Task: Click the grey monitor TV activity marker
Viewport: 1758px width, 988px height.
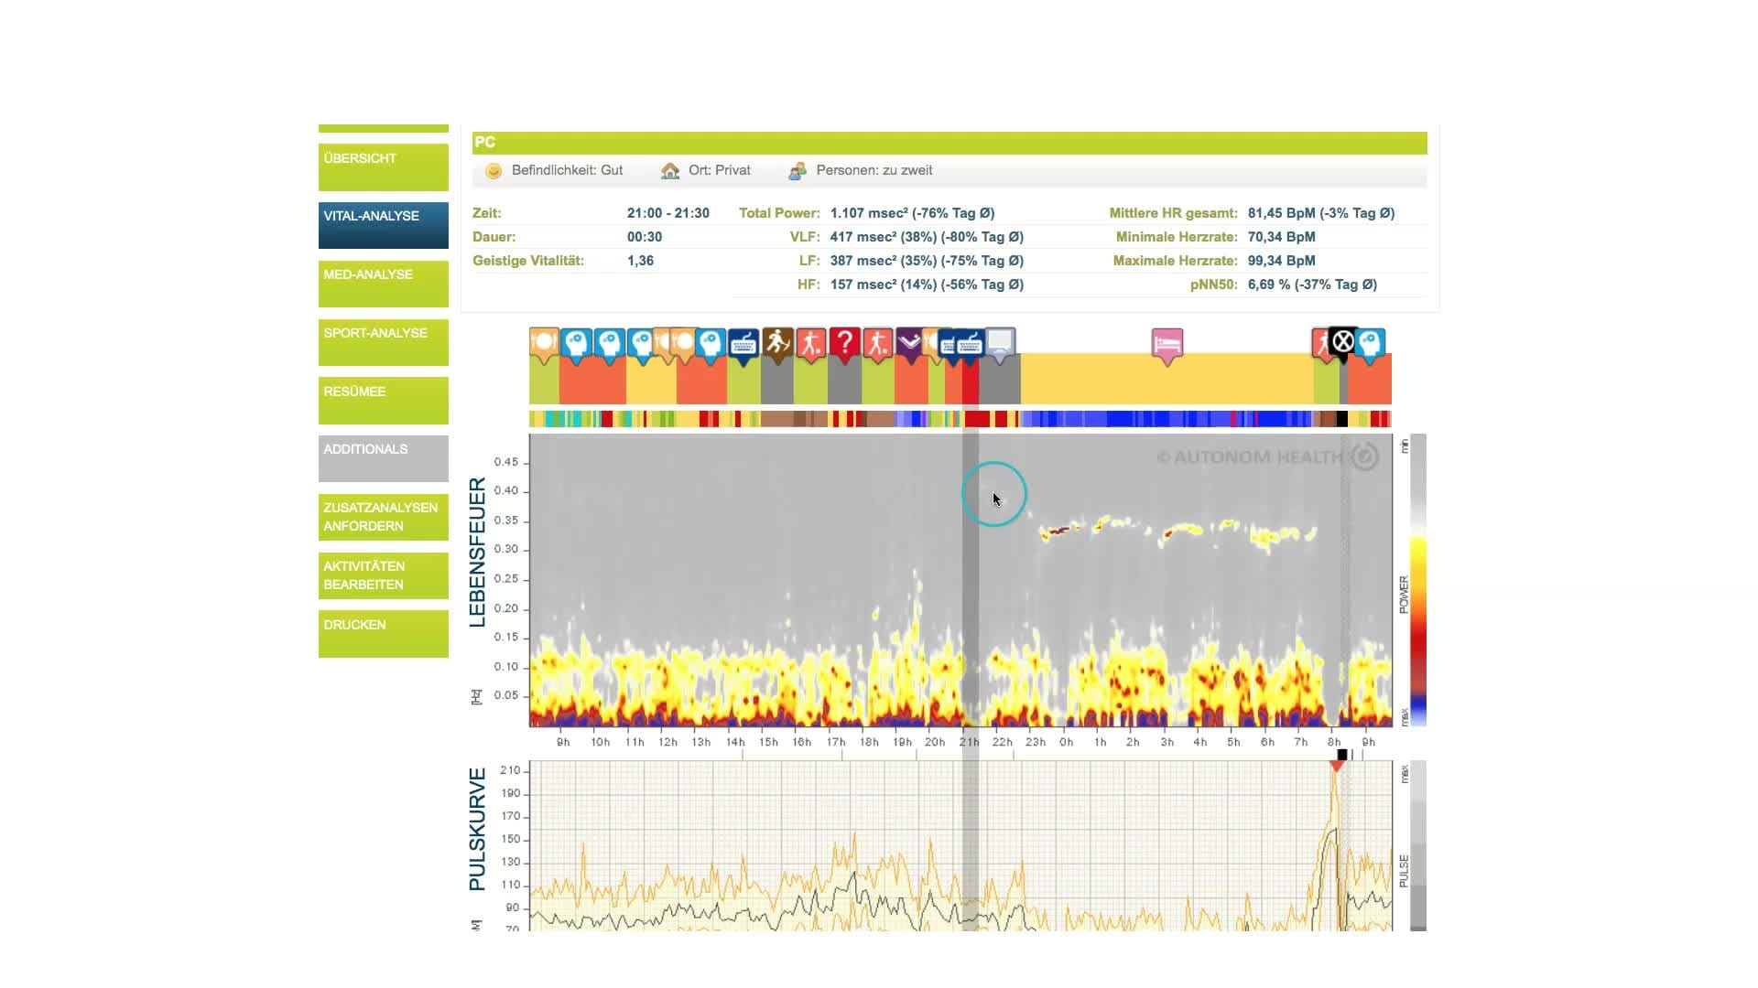Action: [x=1000, y=343]
